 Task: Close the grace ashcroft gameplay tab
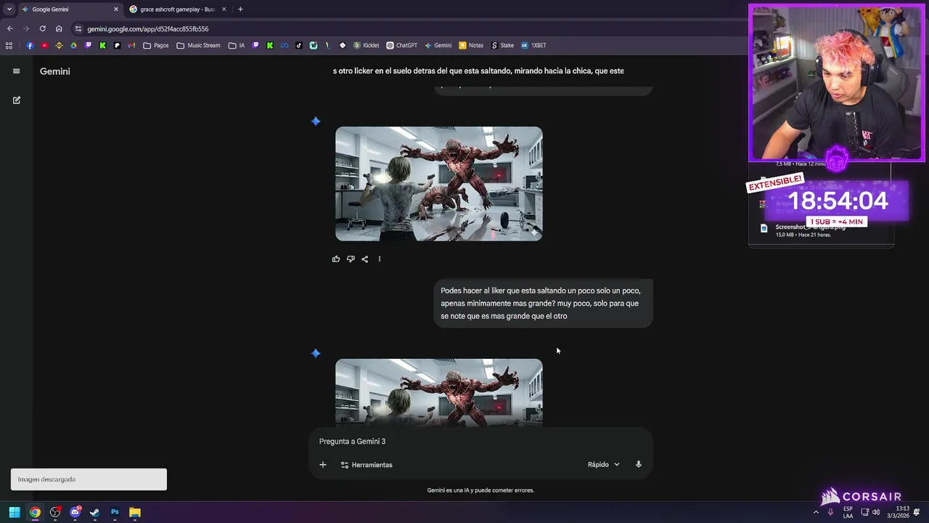(224, 9)
